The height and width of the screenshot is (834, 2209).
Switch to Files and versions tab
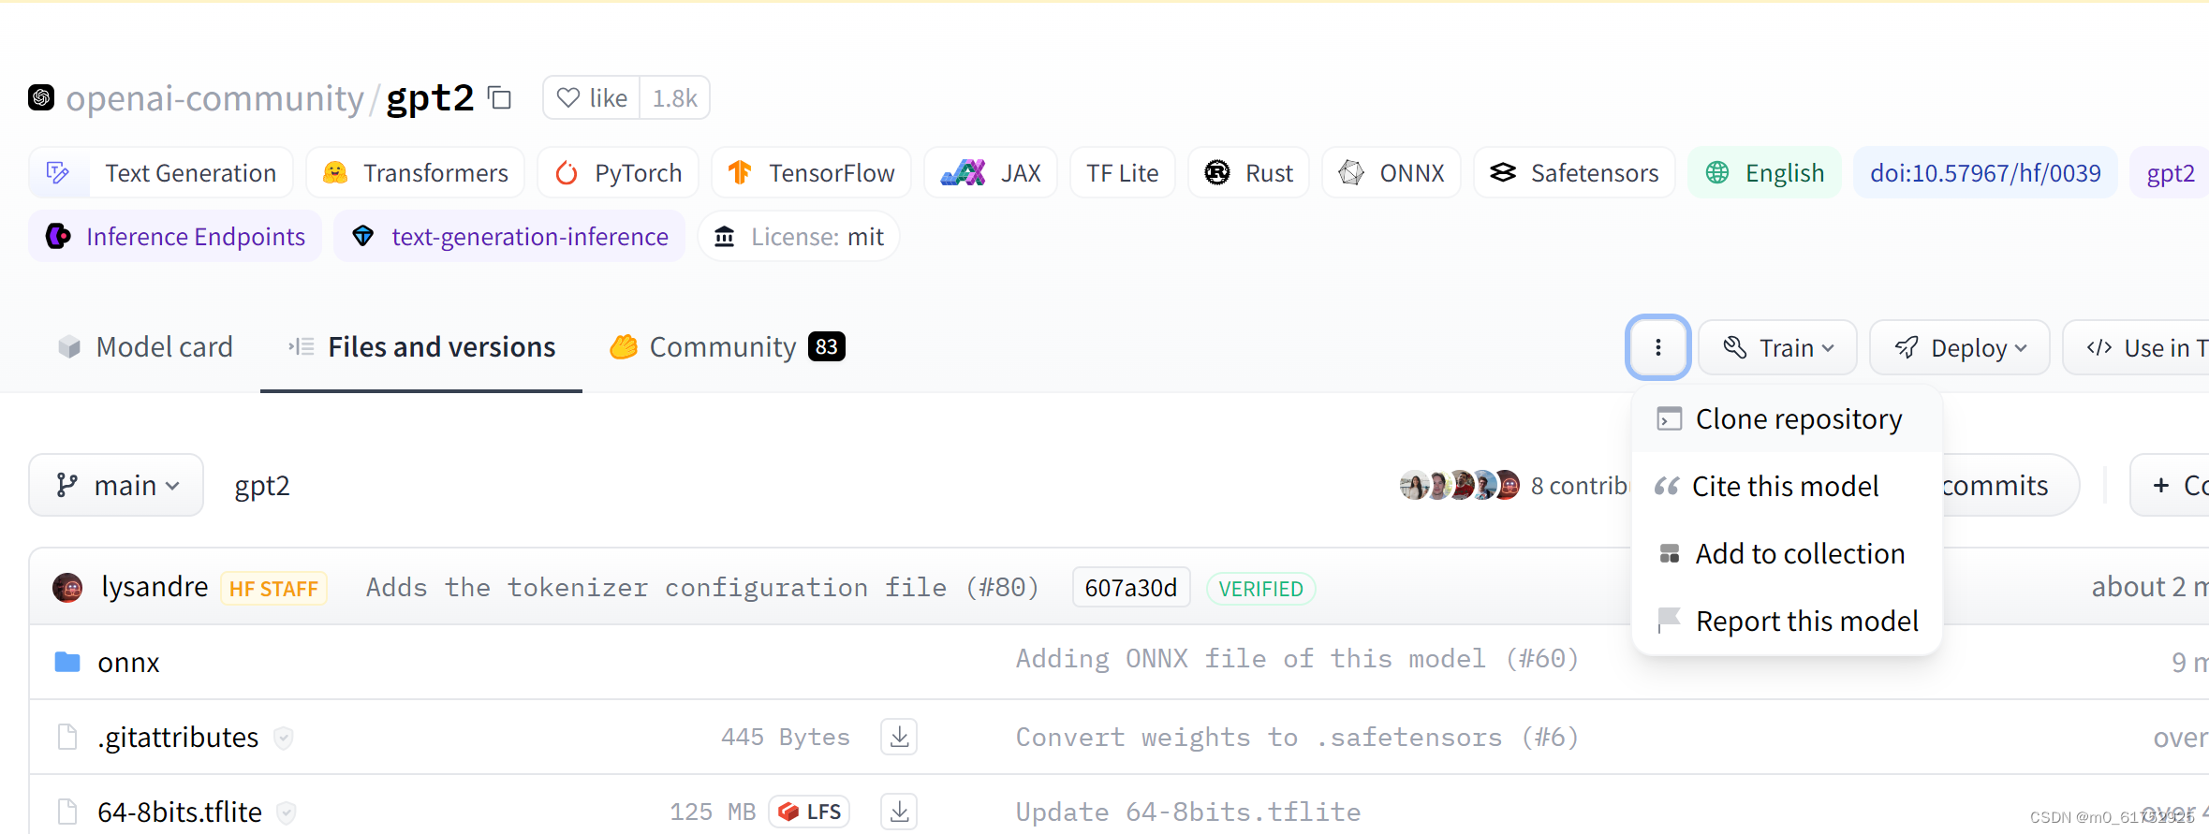coord(421,347)
